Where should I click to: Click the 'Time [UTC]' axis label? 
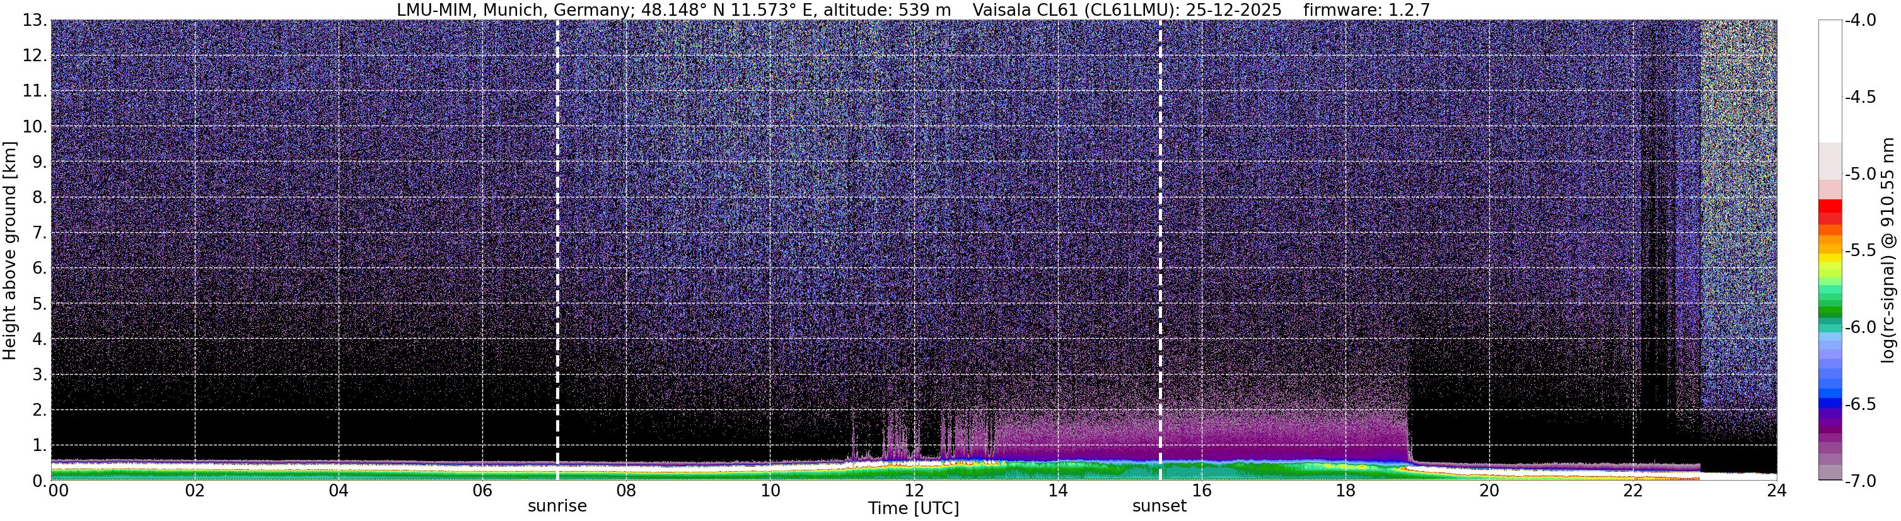coord(914,508)
